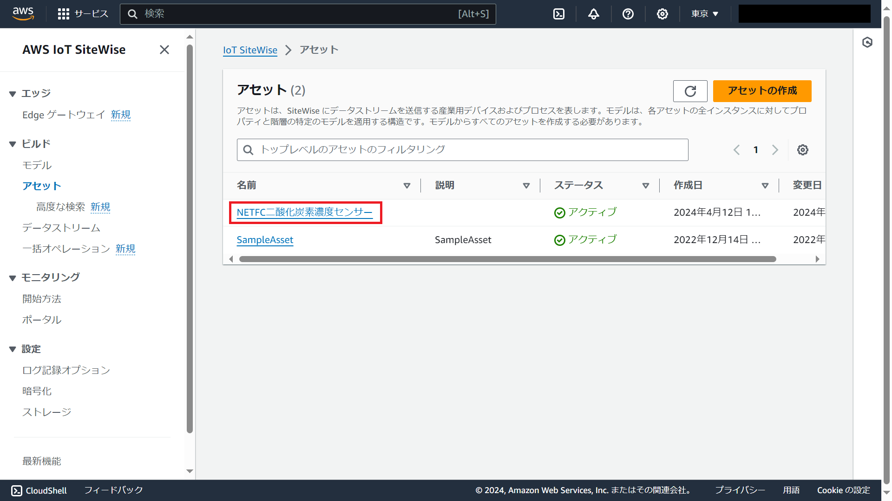Click the asset table horizontal scrollbar
The height and width of the screenshot is (501, 892).
(x=507, y=259)
